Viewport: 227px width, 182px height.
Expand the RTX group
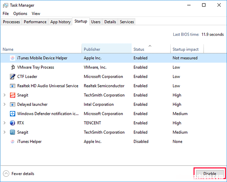click(x=4, y=123)
